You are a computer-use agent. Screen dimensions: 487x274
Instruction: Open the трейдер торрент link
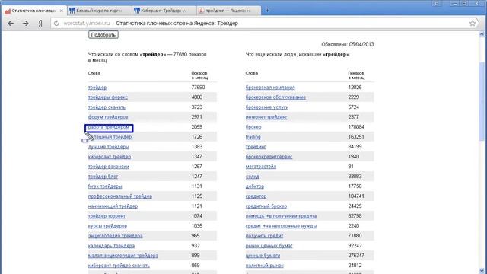click(x=107, y=216)
